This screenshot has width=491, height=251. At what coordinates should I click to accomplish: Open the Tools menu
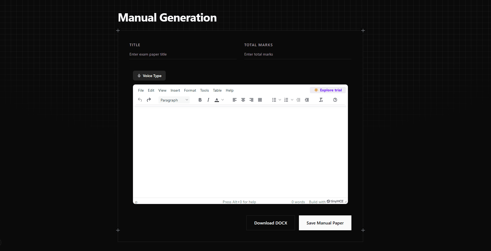(205, 90)
